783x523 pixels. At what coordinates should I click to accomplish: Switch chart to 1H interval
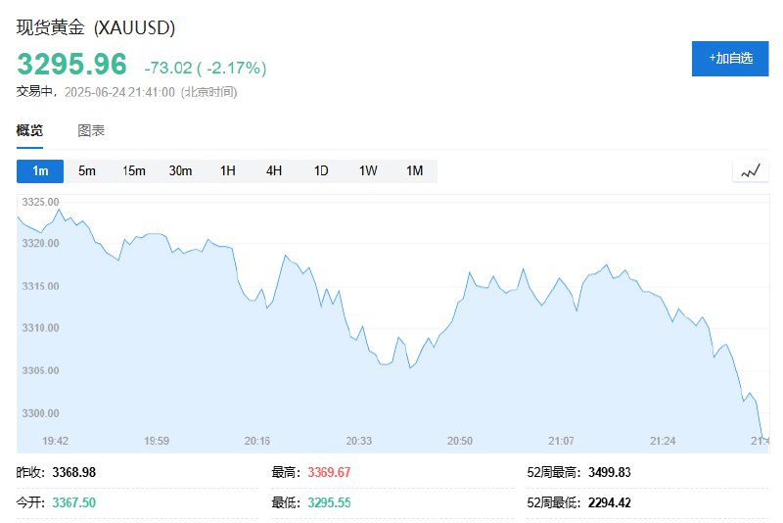click(x=228, y=170)
